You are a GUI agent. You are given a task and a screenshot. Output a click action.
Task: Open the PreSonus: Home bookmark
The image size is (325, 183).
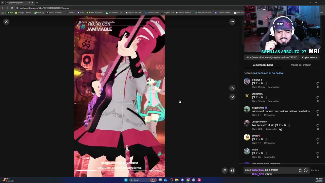[152, 12]
